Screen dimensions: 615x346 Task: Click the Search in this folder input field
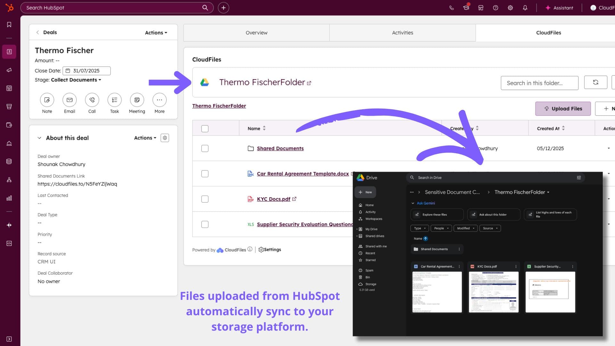point(539,83)
